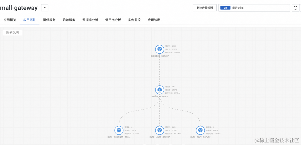Click mall-user-server response time 84.73ms
The width and height of the screenshot is (301, 145).
click(173, 134)
